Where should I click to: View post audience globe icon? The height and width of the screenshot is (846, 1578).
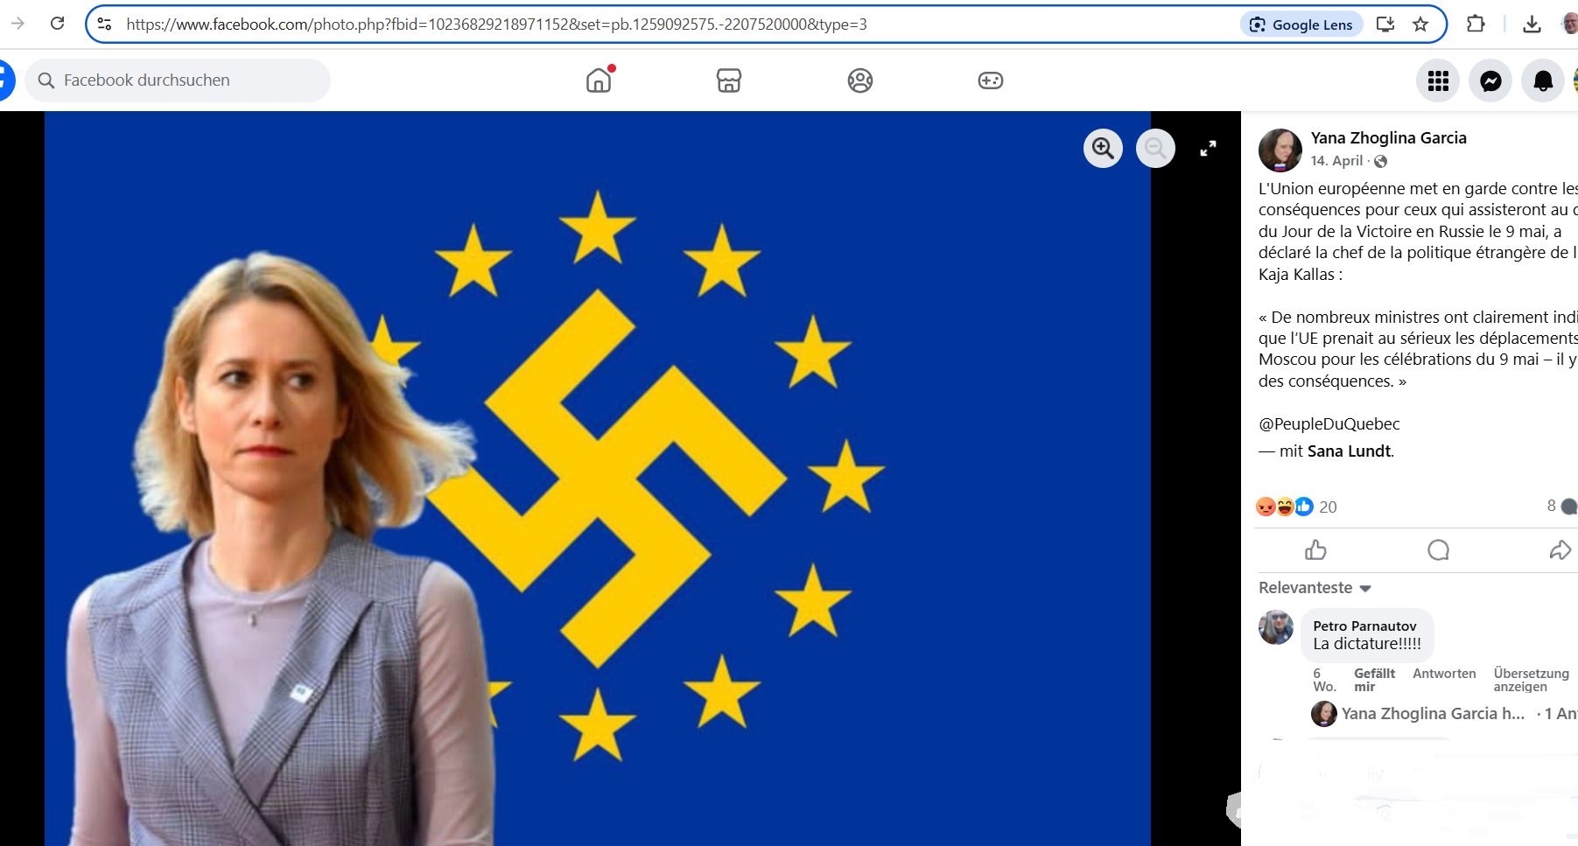[x=1380, y=161]
